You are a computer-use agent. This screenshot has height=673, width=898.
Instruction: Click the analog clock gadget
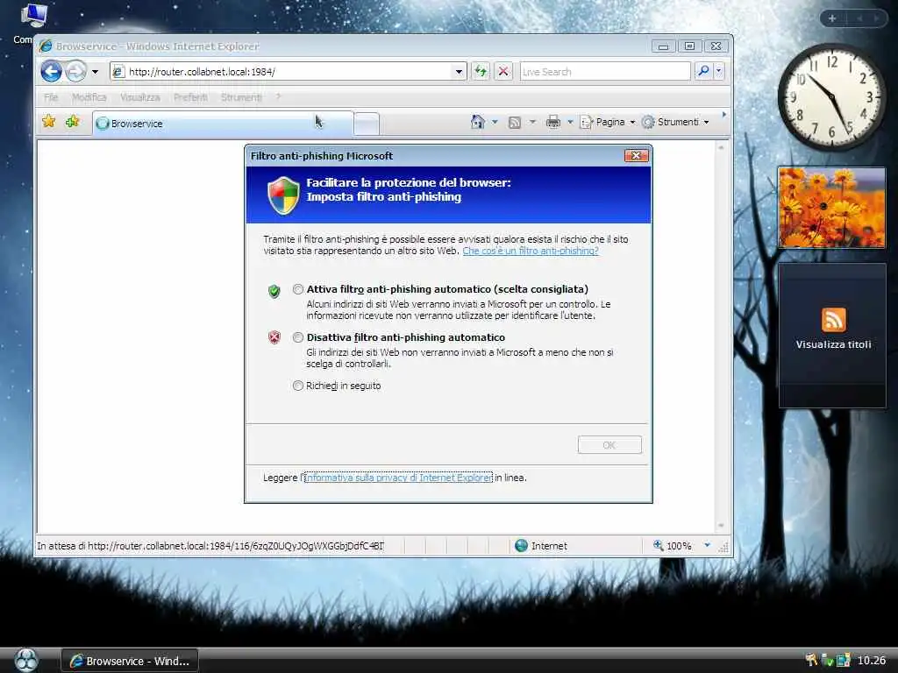831,96
